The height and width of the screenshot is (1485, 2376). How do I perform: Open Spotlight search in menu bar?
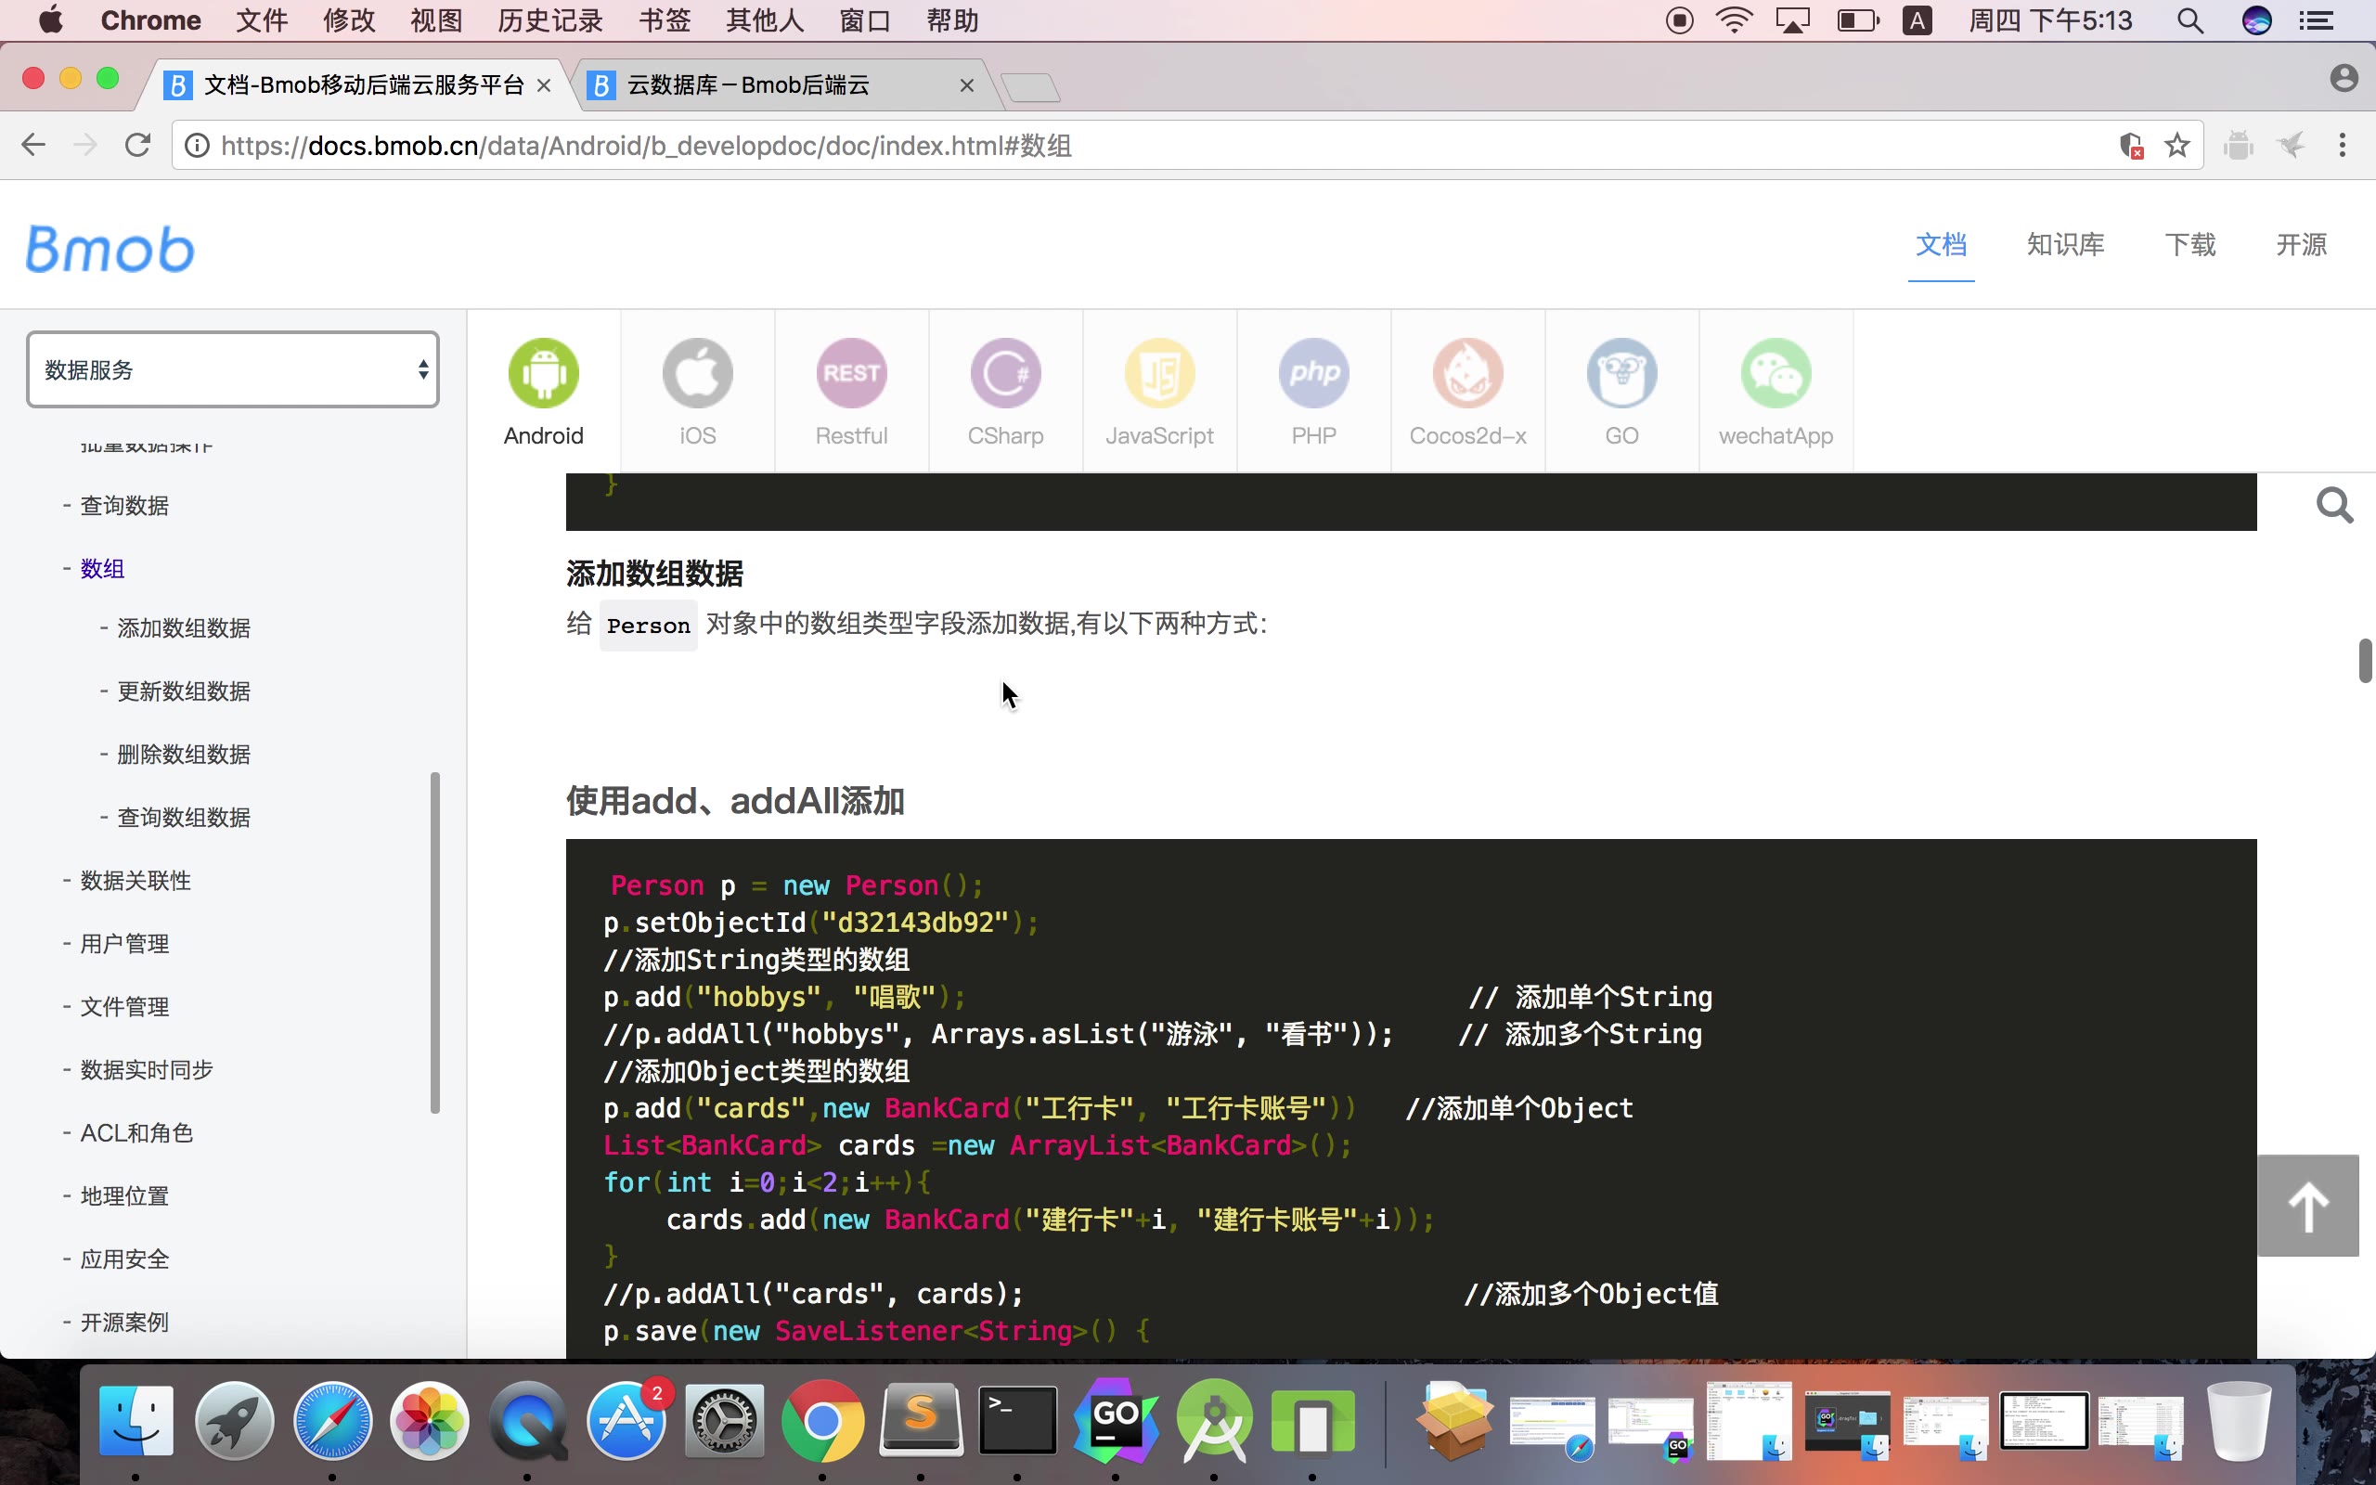tap(2189, 20)
